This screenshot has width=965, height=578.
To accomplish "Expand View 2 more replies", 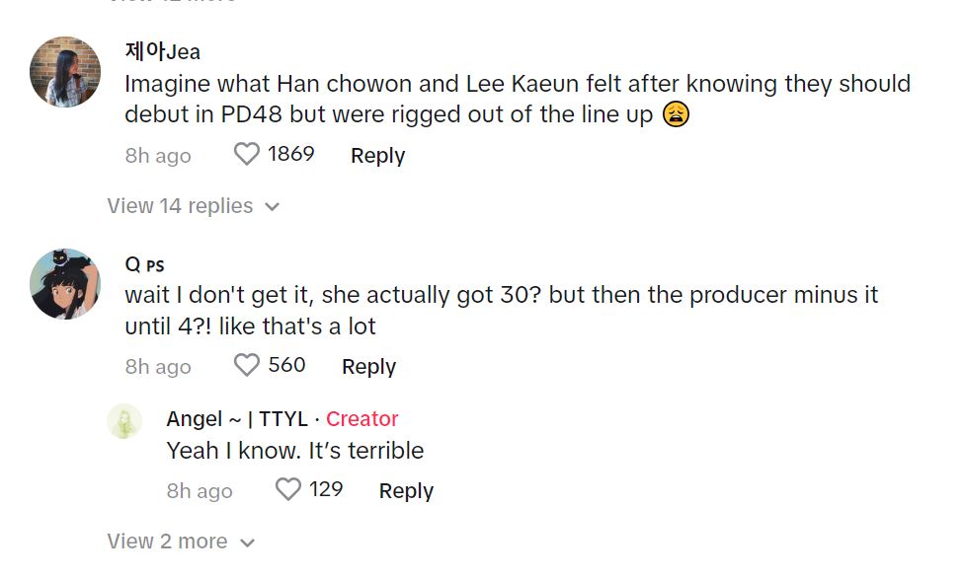I will pyautogui.click(x=167, y=542).
